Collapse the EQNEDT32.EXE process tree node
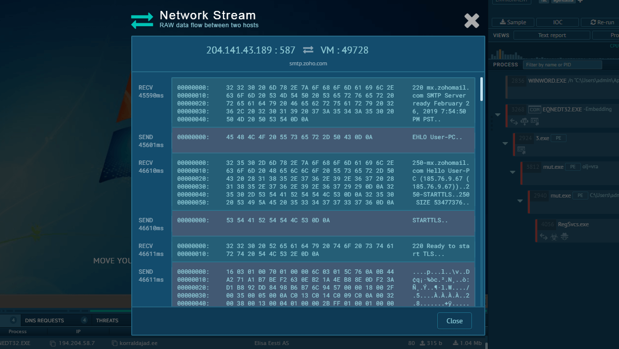Viewport: 619px width, 349px height. 498,115
